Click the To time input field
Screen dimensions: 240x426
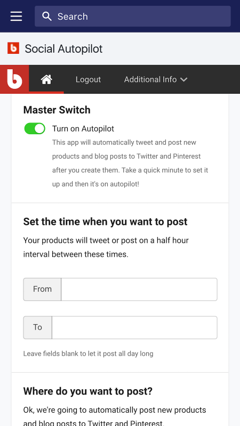pyautogui.click(x=134, y=327)
